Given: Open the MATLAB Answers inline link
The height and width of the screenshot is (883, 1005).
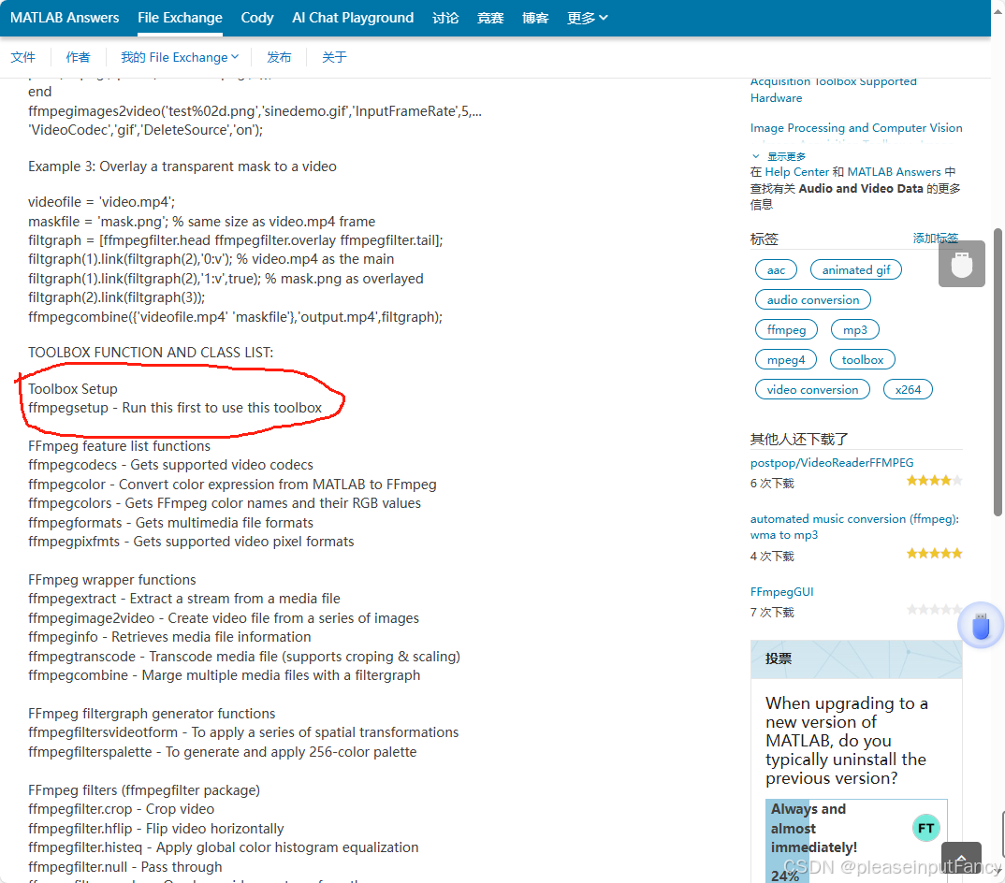Looking at the screenshot, I should (895, 172).
